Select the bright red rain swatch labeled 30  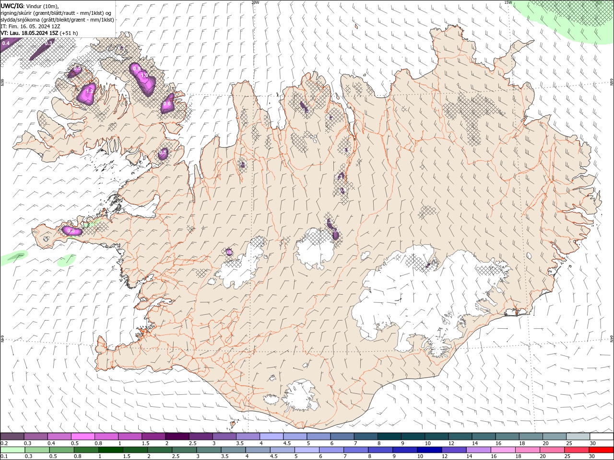click(x=602, y=450)
